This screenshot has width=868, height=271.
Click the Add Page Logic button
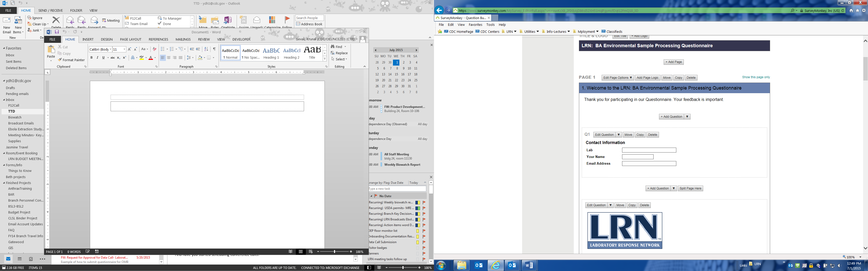[x=647, y=78]
